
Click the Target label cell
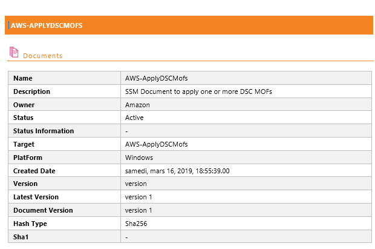[x=64, y=144]
